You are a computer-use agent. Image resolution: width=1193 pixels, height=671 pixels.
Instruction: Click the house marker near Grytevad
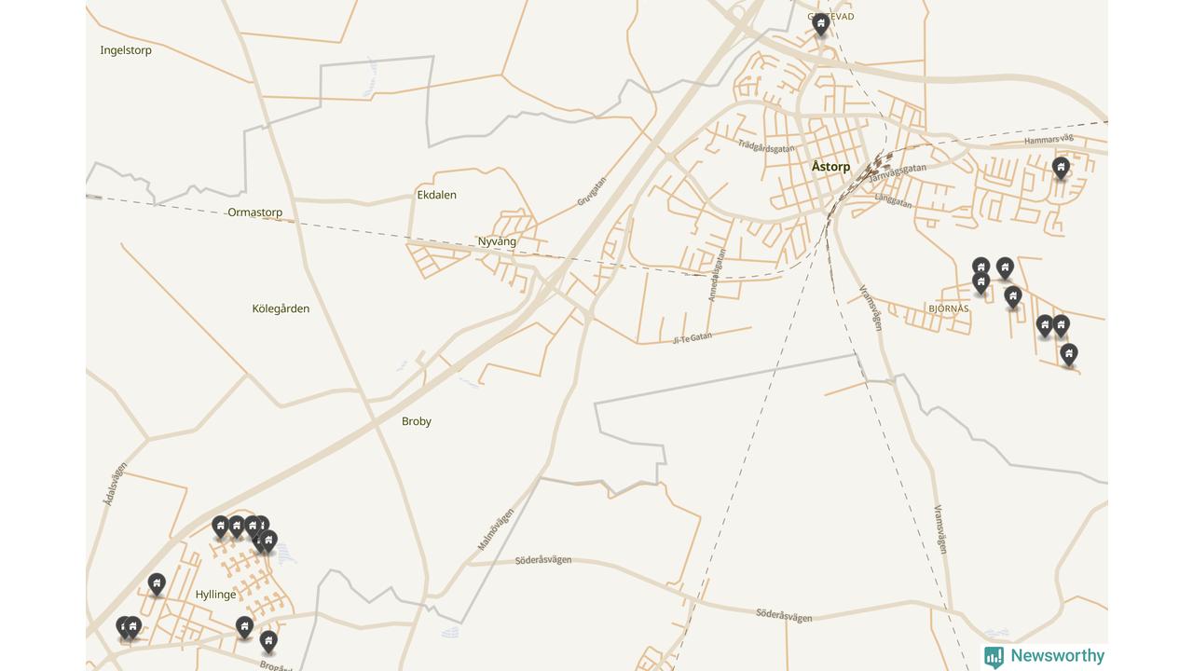tap(820, 24)
